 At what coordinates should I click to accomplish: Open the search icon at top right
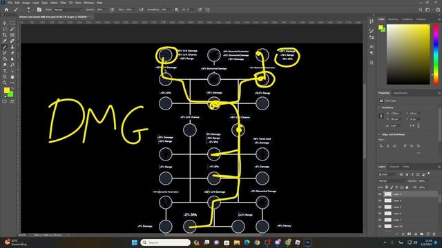[421, 10]
